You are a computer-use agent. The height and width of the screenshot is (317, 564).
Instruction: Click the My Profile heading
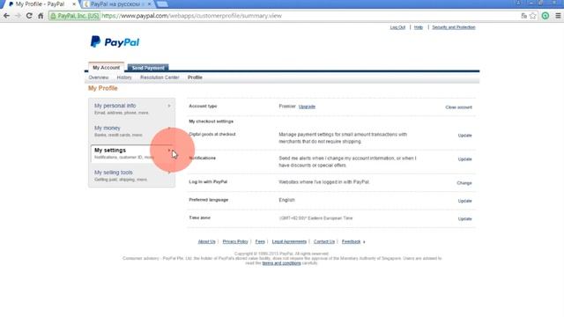[x=103, y=88]
